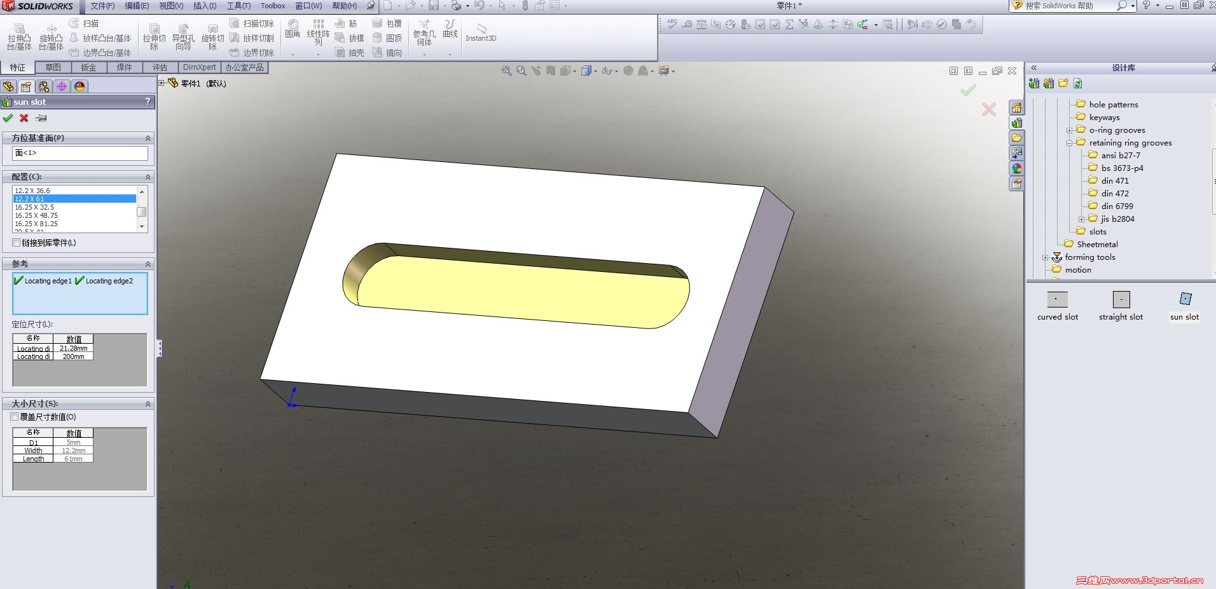Screen dimensions: 1216x589
Task: Select the 扫描切除 swept cut command
Action: coord(252,24)
